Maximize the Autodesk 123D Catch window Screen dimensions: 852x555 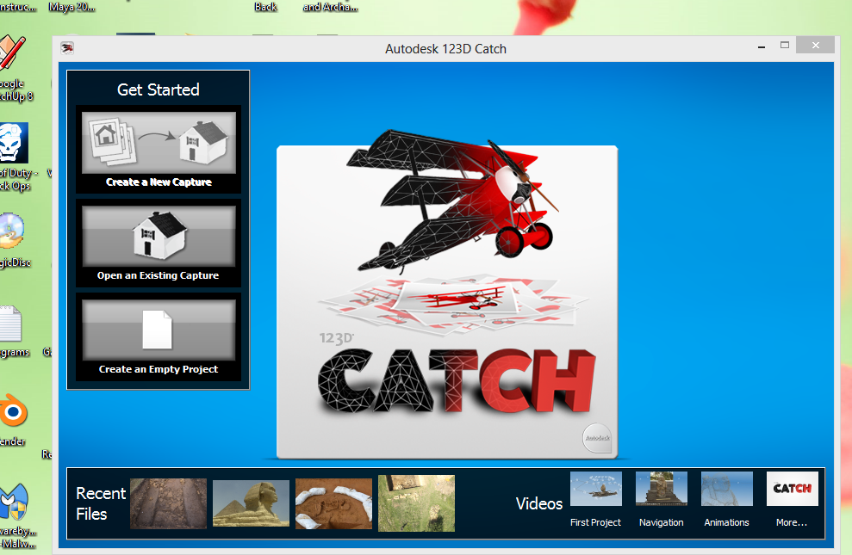pos(785,46)
